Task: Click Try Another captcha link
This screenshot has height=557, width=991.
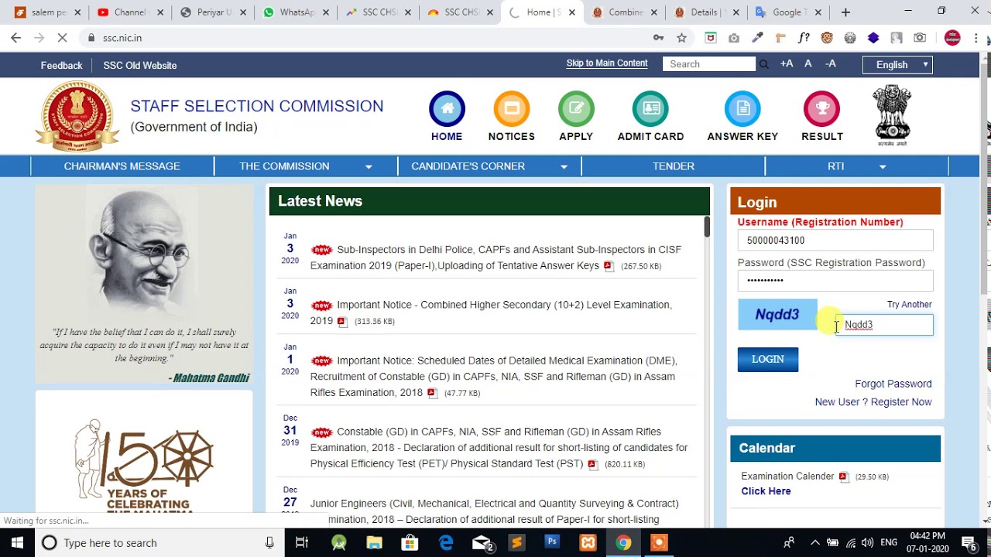Action: point(909,305)
